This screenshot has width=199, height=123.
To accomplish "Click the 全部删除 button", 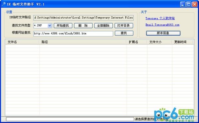I will pyautogui.click(x=103, y=26).
